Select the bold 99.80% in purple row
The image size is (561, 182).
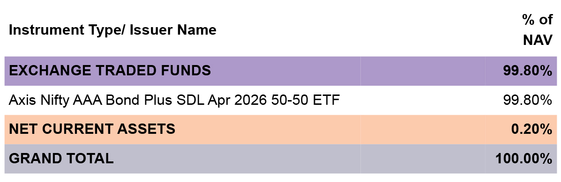point(527,71)
